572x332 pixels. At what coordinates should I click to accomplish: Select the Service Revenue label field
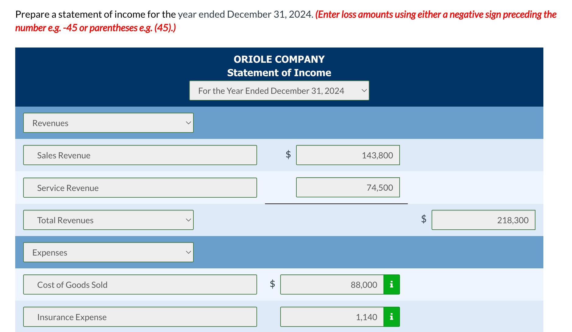point(140,187)
